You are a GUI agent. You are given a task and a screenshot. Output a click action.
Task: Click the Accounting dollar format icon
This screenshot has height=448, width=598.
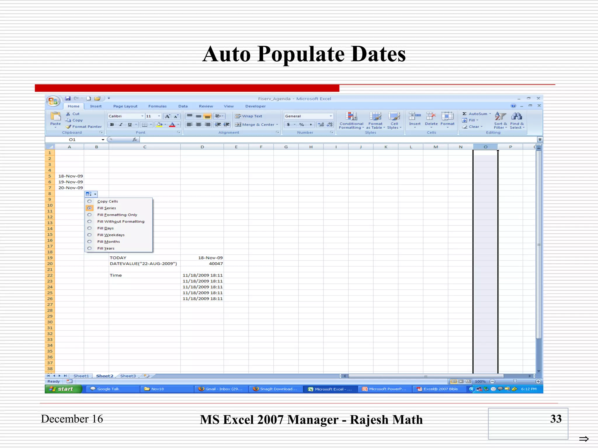click(x=288, y=125)
